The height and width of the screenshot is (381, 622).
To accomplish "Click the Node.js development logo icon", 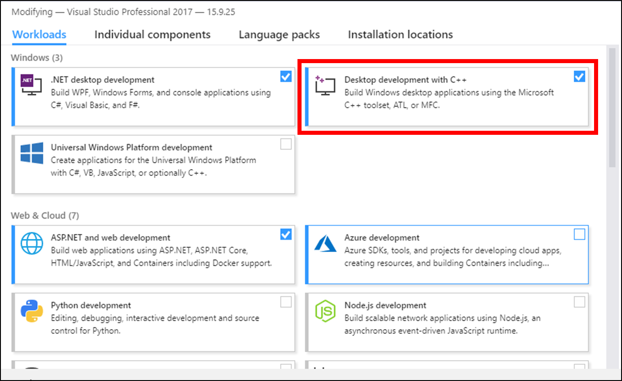I will coord(325,311).
